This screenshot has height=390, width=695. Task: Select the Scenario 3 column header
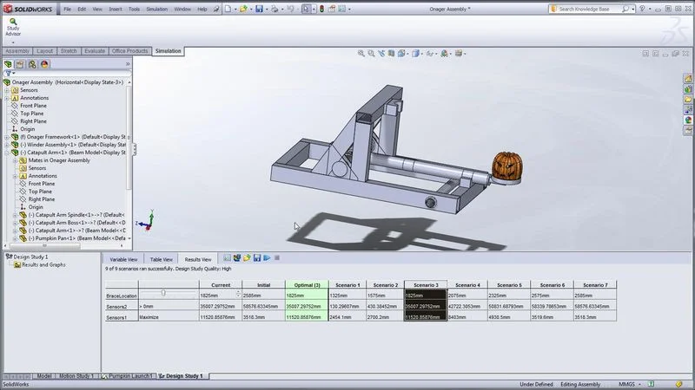pos(425,284)
